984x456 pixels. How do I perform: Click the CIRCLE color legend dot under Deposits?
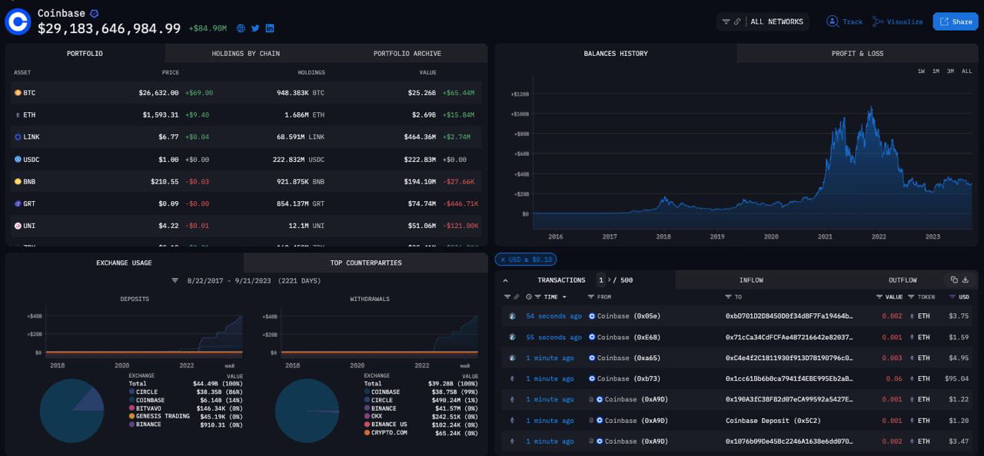[x=131, y=392]
